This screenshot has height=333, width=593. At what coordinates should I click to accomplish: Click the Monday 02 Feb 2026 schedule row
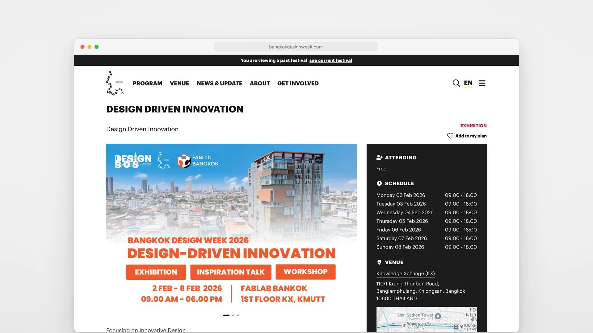click(x=427, y=195)
